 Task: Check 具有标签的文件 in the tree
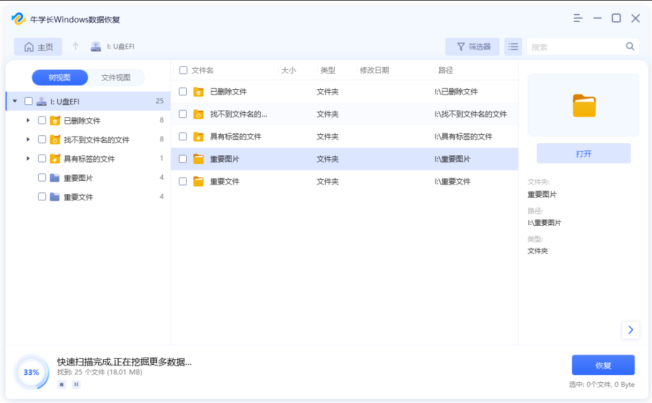coord(42,158)
